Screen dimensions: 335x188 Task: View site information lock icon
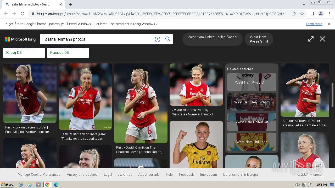32,14
